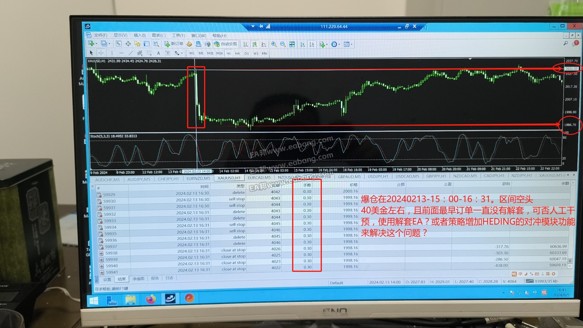Viewport: 583px width, 328px height.
Task: Toggle the H4 timeframe button
Action: 237,53
